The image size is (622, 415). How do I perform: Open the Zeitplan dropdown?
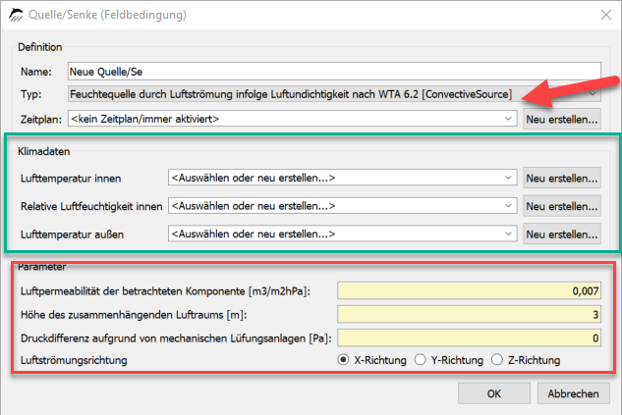click(x=293, y=119)
